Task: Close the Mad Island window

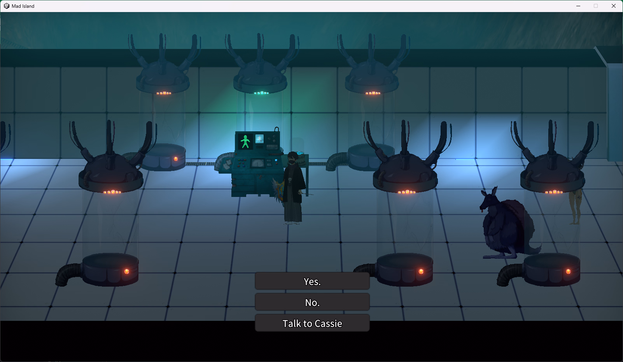Action: tap(614, 6)
